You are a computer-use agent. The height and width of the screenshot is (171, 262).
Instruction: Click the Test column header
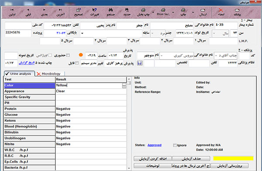(30, 80)
